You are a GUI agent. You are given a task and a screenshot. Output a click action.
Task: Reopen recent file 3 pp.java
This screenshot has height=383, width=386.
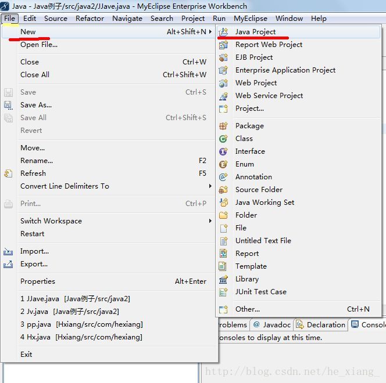(x=108, y=324)
